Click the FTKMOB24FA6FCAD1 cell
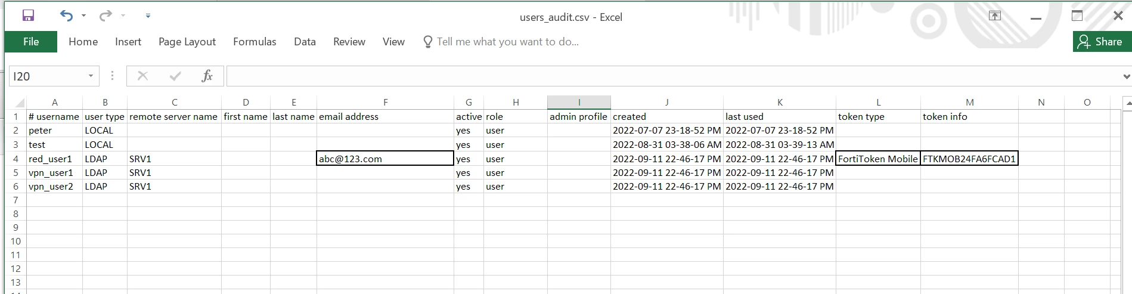Image resolution: width=1132 pixels, height=294 pixels. (x=969, y=159)
